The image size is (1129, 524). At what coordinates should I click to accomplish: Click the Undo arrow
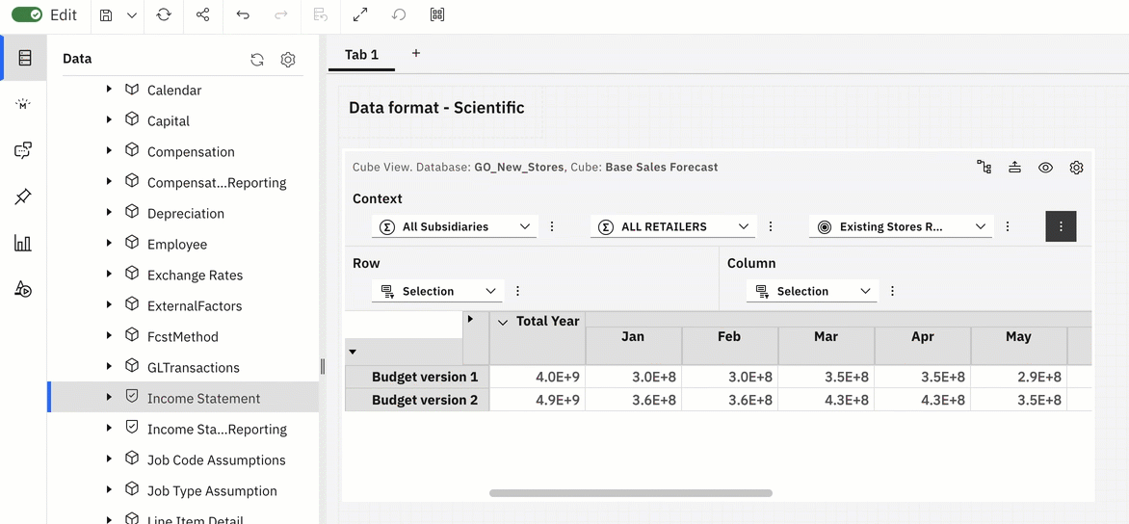pyautogui.click(x=243, y=15)
